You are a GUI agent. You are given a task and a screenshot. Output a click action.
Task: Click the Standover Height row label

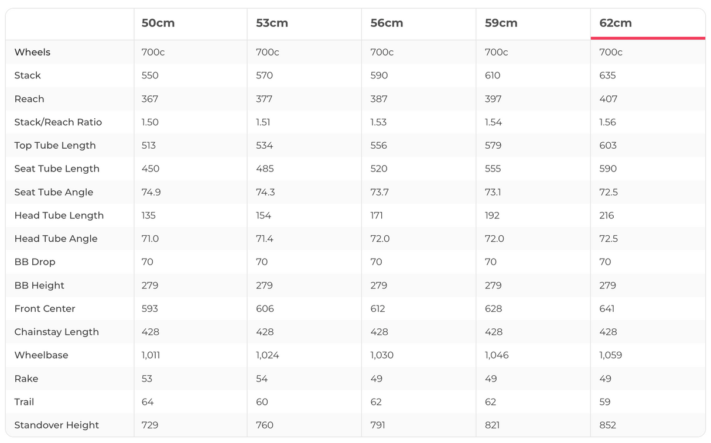[x=57, y=425]
